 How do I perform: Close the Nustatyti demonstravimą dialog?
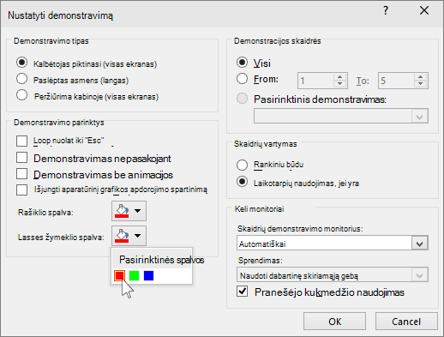click(424, 11)
